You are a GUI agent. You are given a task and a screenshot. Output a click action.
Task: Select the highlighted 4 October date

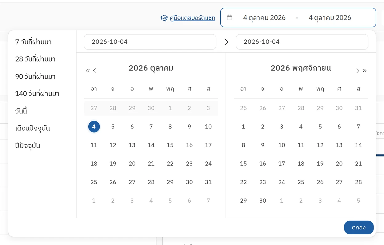pos(94,127)
